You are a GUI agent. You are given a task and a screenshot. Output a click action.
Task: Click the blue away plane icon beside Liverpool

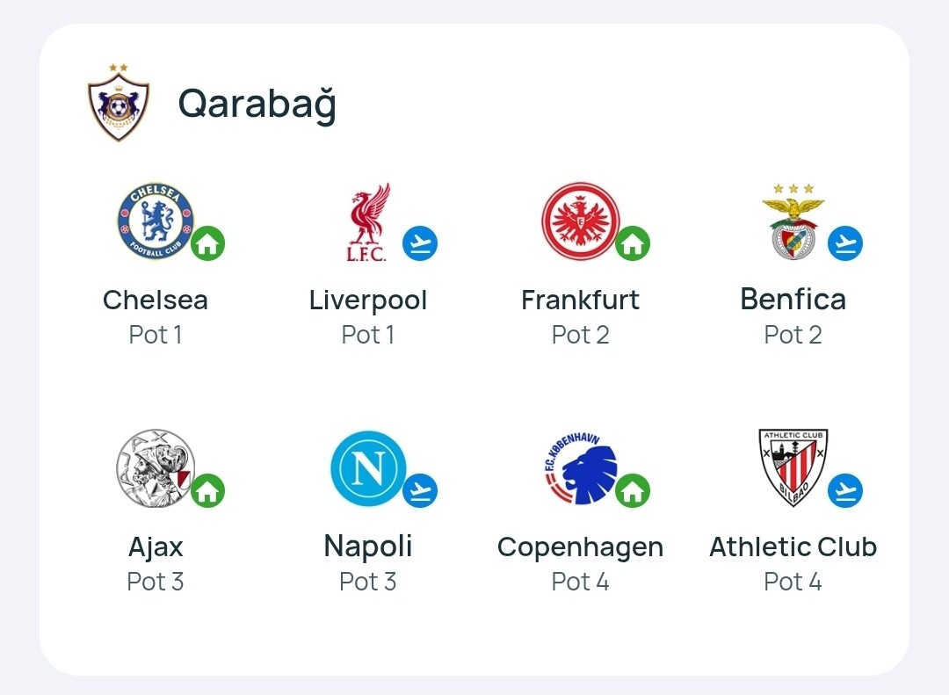point(420,243)
